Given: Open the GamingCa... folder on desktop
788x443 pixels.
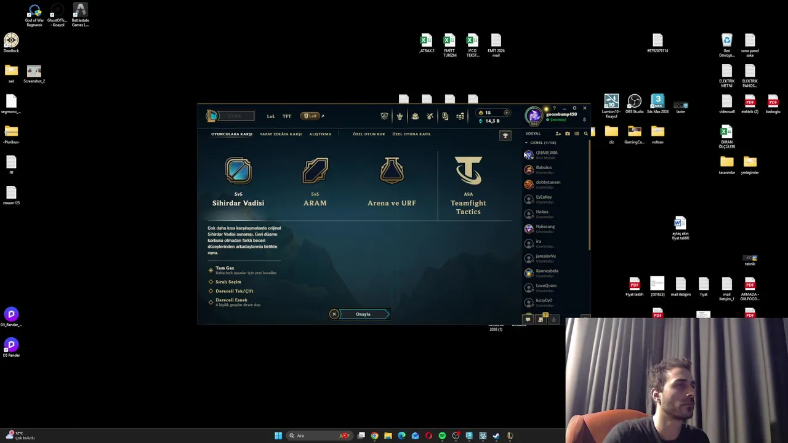Looking at the screenshot, I should (634, 135).
